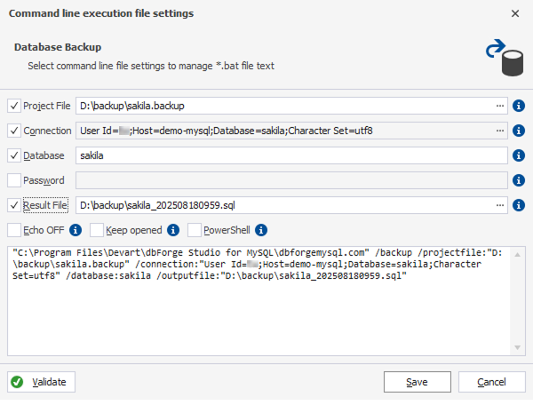533x405 pixels.
Task: Enable the Echo OFF checkbox
Action: (x=14, y=231)
